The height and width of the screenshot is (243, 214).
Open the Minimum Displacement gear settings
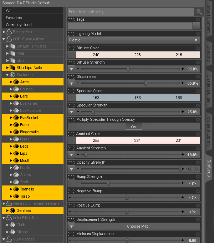point(198,234)
